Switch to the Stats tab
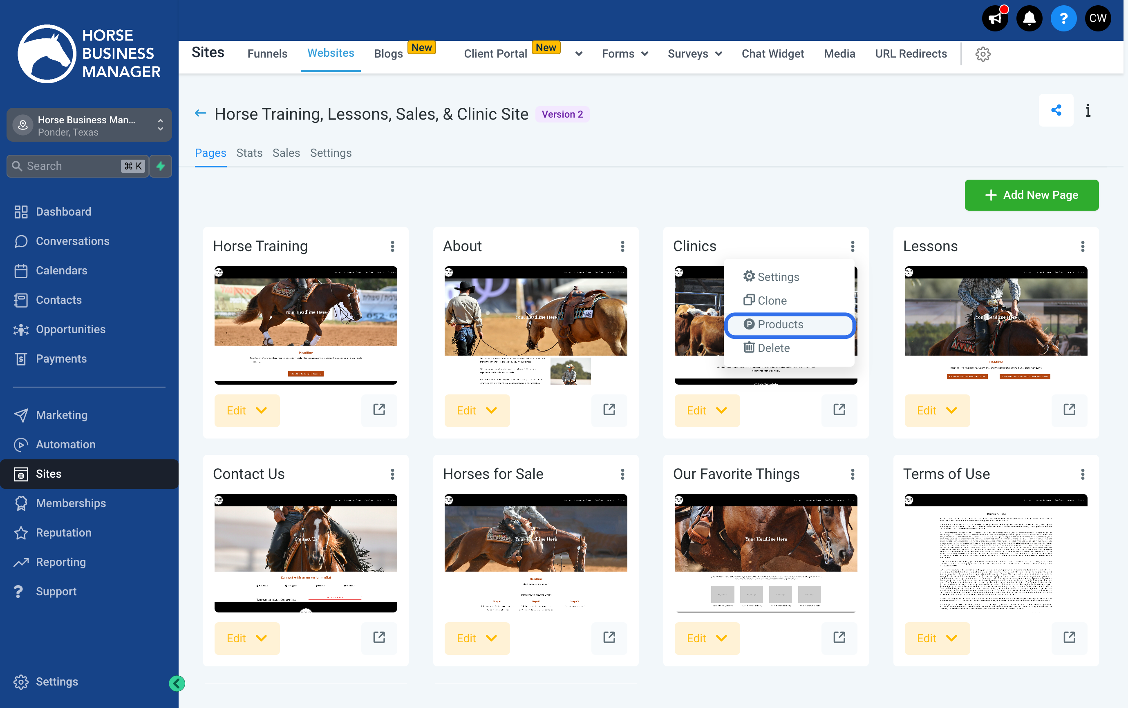Image resolution: width=1128 pixels, height=708 pixels. click(x=249, y=153)
